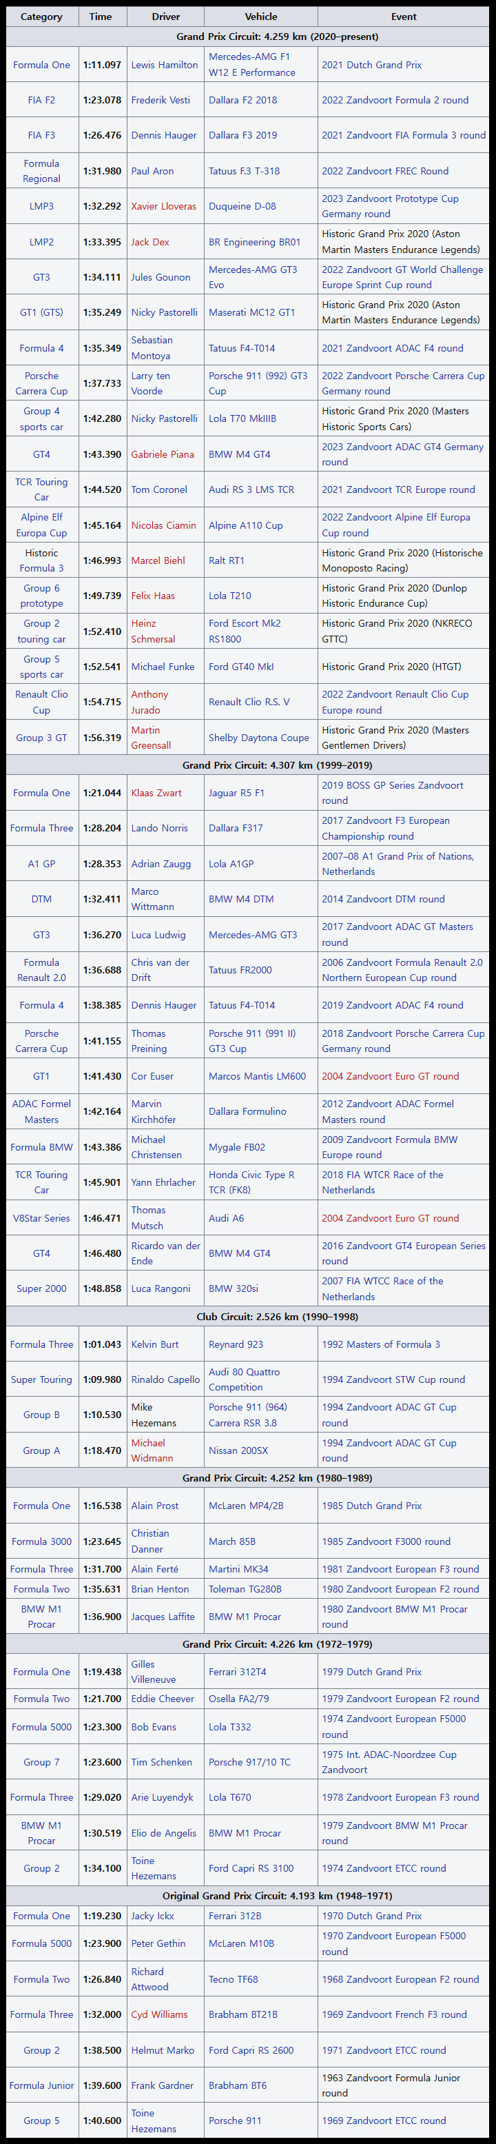Open Mygale FB02 vehicle link
496x2144 pixels.
pos(237,1147)
